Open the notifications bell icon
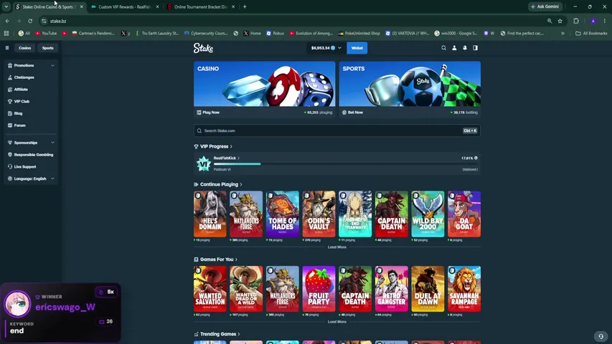Screen dimensions: 612x344 (x=465, y=48)
